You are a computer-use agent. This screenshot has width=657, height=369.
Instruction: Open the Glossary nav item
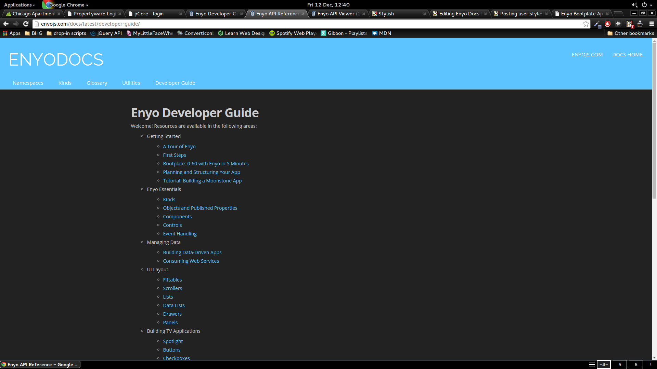(x=97, y=83)
